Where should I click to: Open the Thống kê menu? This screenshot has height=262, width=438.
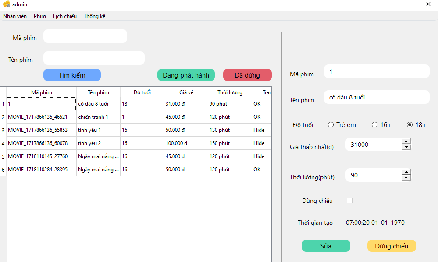(94, 16)
